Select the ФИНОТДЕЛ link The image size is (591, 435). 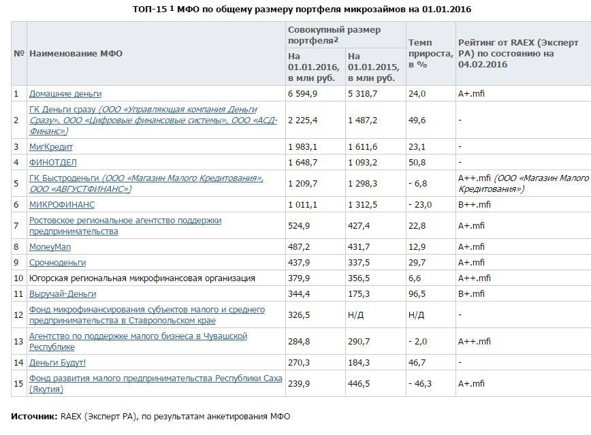[52, 162]
